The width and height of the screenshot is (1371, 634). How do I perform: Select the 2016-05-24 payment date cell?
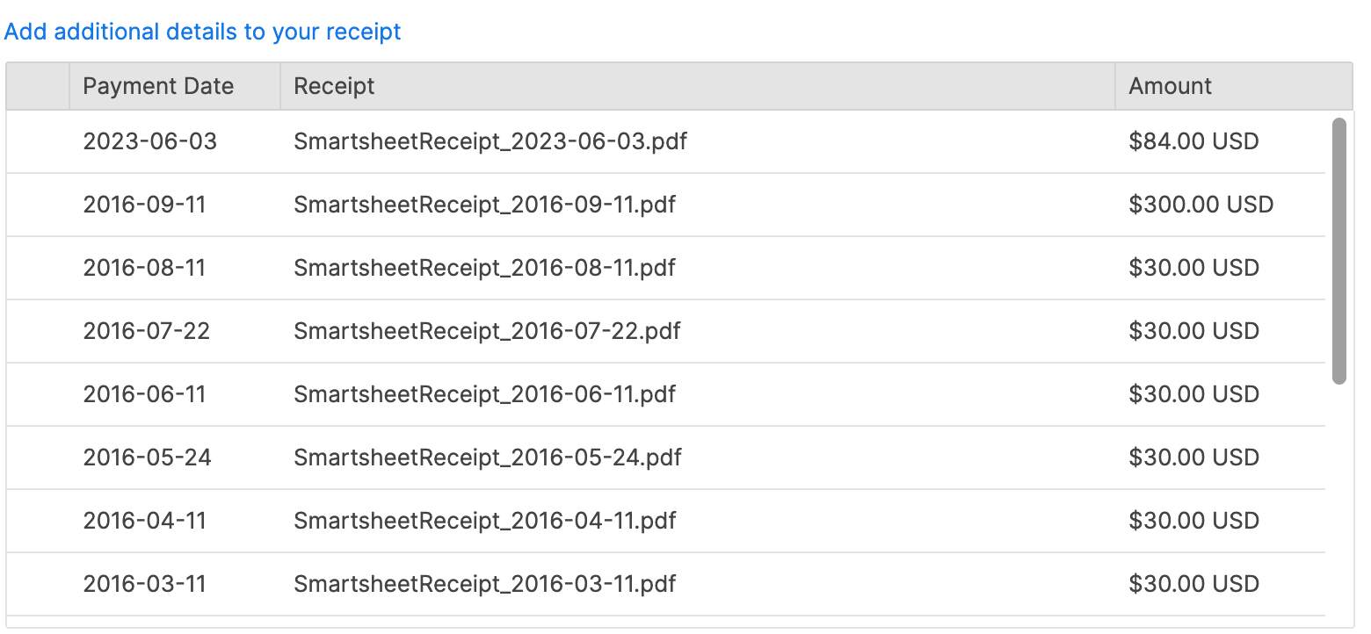click(x=175, y=457)
